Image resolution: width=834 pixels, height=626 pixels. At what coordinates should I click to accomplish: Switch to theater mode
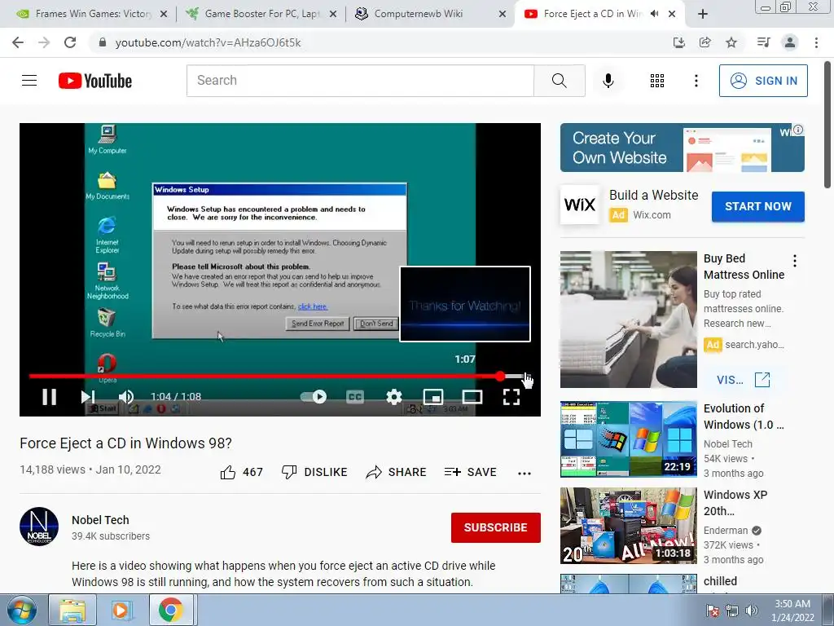[472, 397]
